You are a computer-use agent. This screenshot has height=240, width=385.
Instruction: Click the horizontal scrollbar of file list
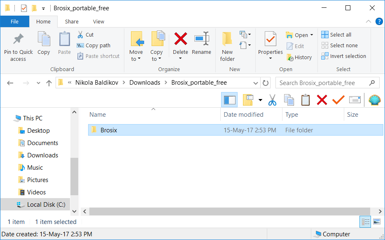(x=229, y=211)
